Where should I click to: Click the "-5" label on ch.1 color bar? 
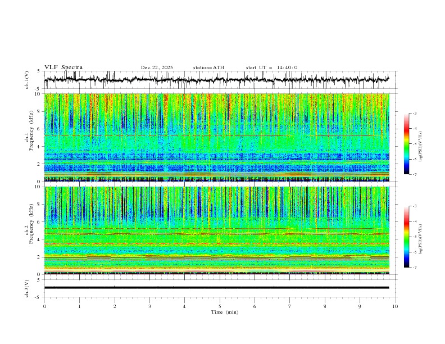pyautogui.click(x=415, y=144)
